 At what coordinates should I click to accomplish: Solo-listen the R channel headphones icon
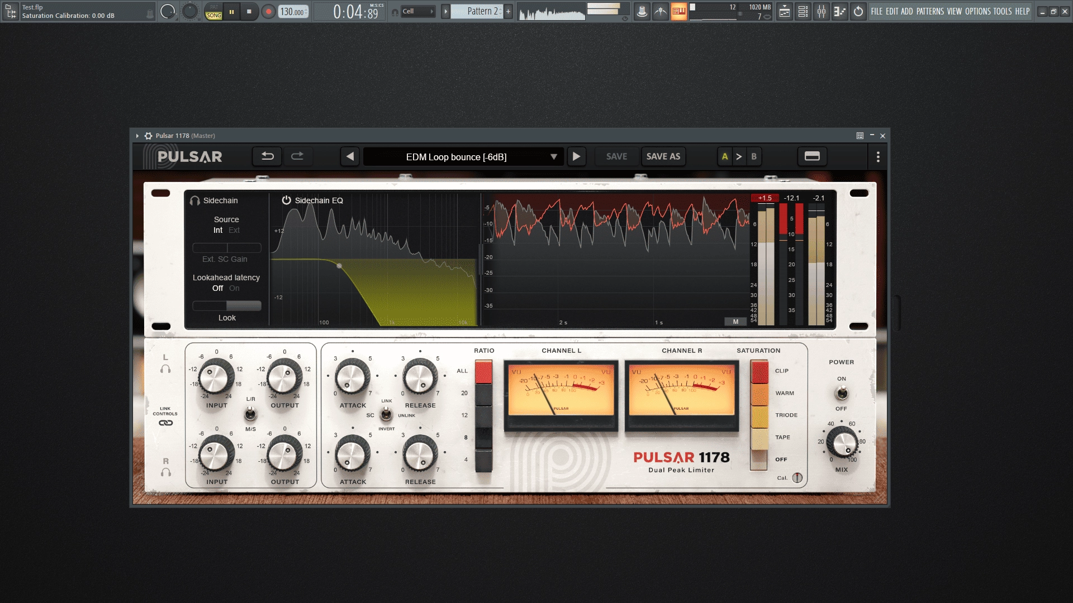pyautogui.click(x=165, y=472)
